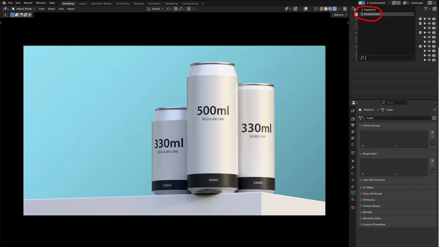
Task: Select the Render properties tab icon
Action: click(x=353, y=118)
